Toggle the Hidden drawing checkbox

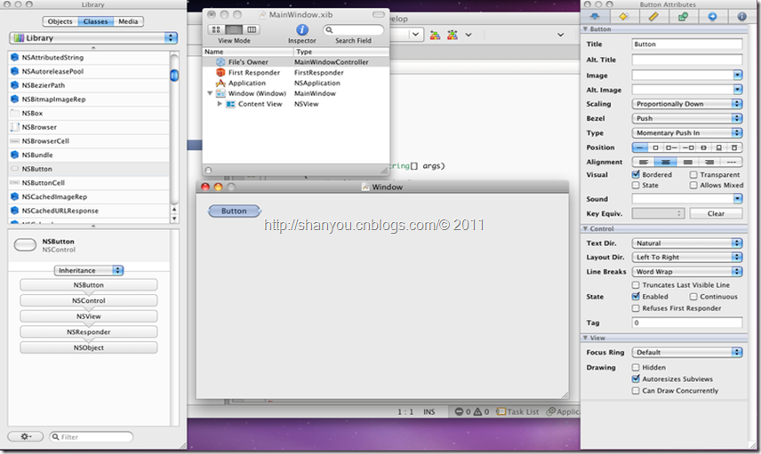[636, 368]
